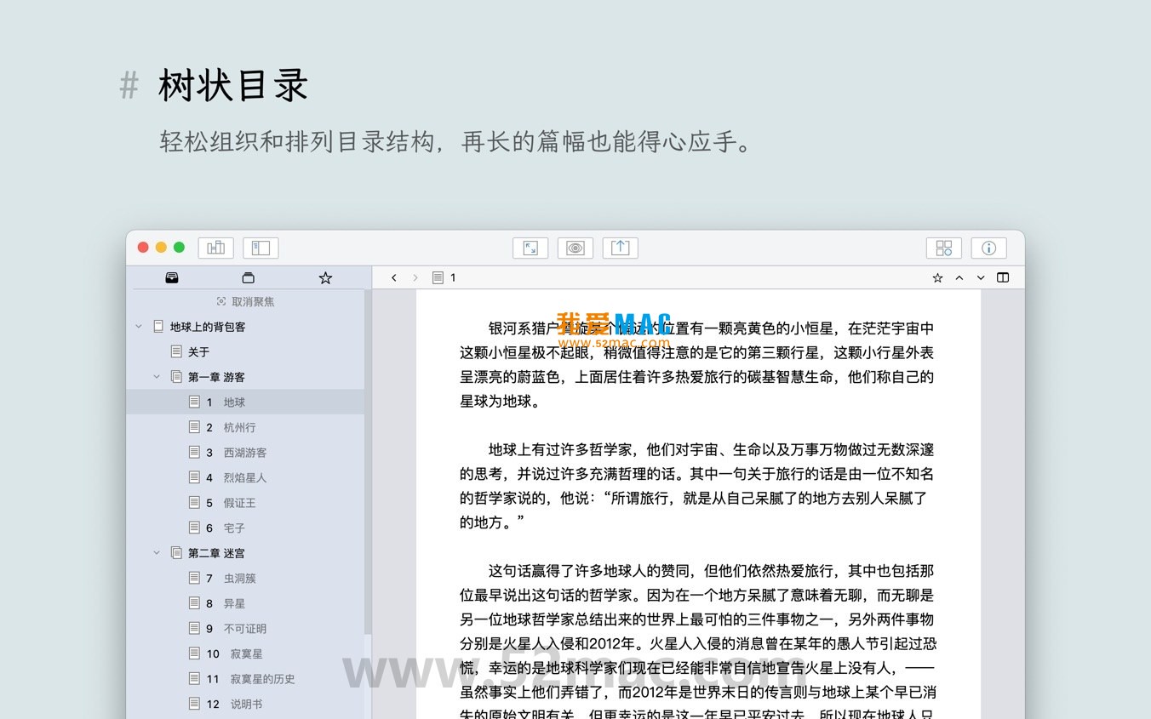Toggle the sidebar layout icon
The height and width of the screenshot is (719, 1151).
[261, 248]
